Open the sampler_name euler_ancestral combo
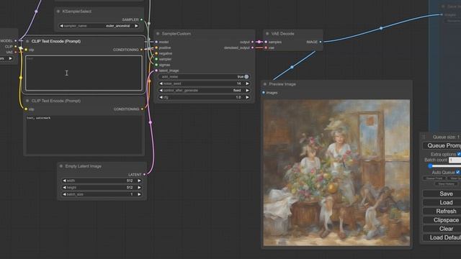Viewport: 461px width, 259px height. 99,26
